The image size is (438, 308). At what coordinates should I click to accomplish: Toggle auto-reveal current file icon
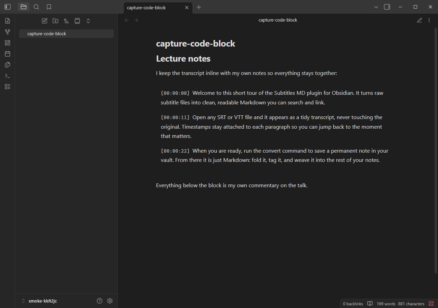point(77,21)
